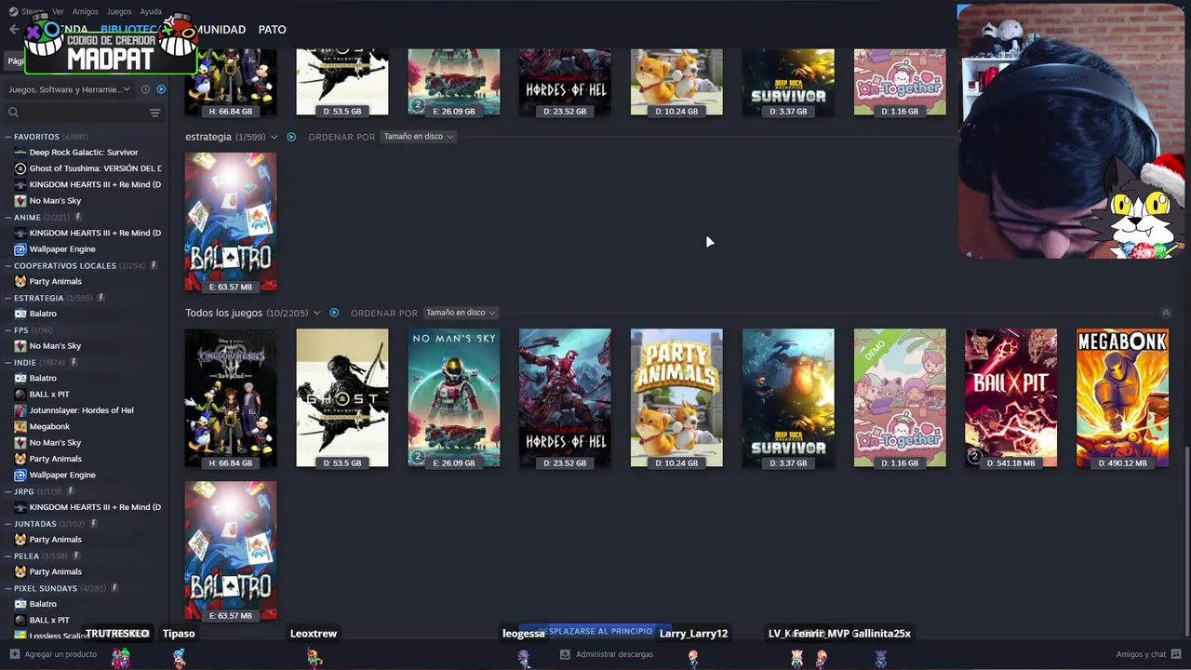
Task: Open Todos los juegos sort dropdown
Action: pos(461,313)
